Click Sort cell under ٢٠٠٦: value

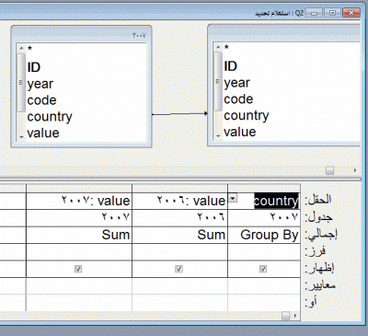coord(179,252)
